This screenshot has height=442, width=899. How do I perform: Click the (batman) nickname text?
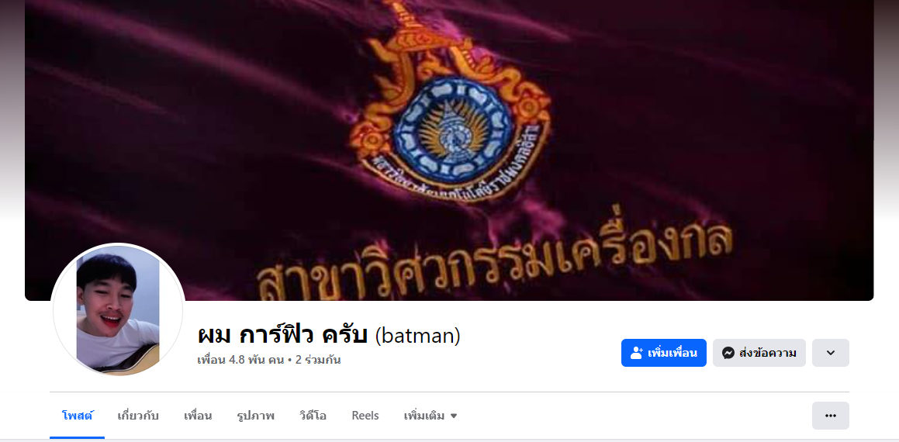[417, 335]
